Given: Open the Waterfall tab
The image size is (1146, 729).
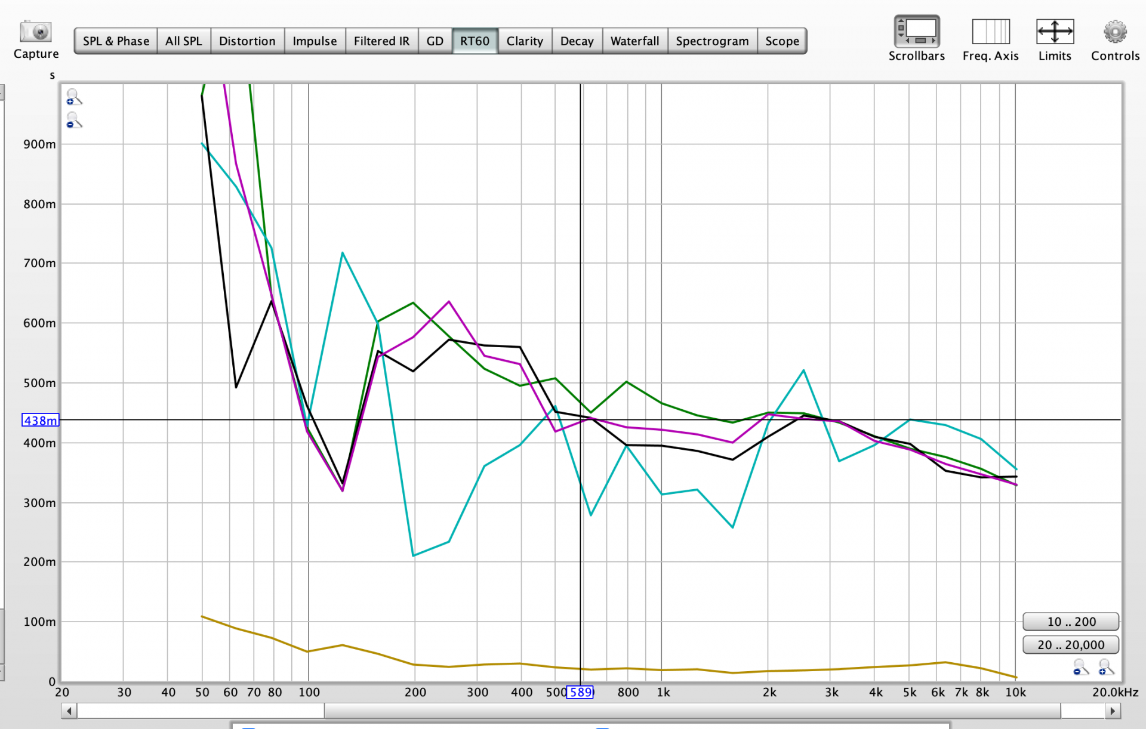Looking at the screenshot, I should [x=634, y=41].
